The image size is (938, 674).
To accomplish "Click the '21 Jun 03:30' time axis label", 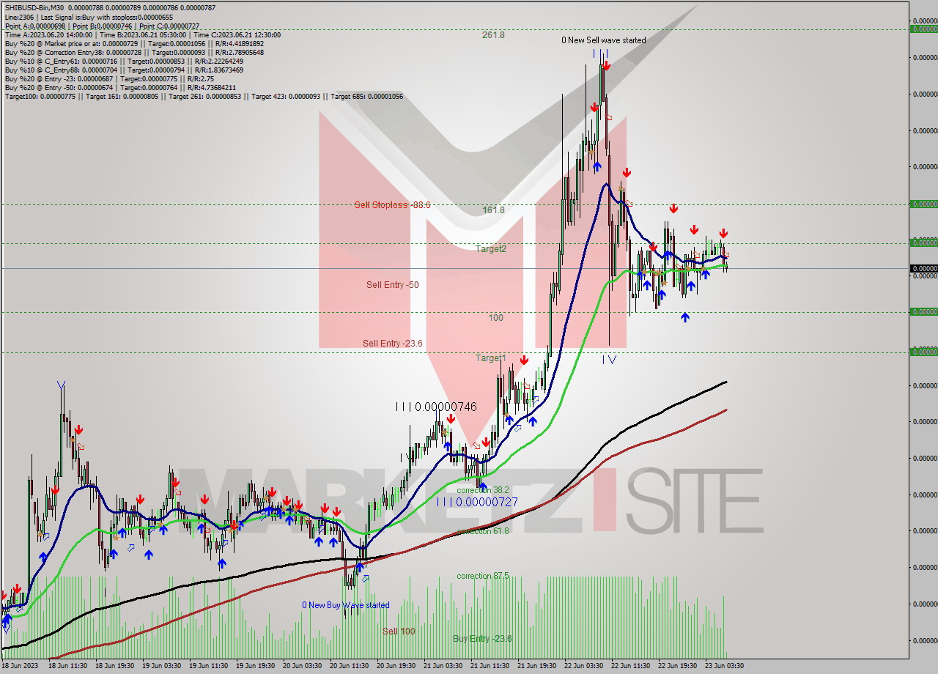I will pyautogui.click(x=443, y=666).
